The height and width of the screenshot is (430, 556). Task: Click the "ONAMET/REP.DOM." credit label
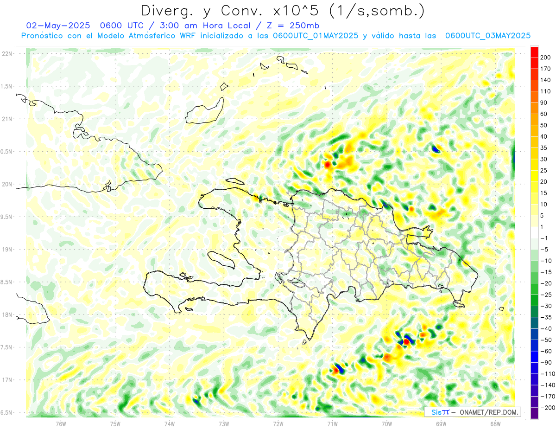[488, 412]
